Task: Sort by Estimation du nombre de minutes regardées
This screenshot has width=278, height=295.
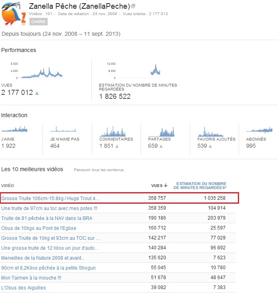Action: point(200,186)
